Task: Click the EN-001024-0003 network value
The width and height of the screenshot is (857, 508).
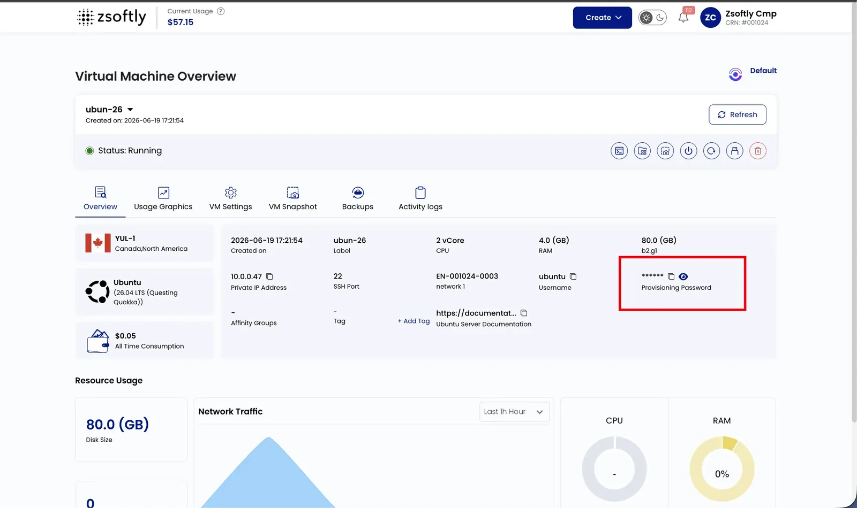Action: [467, 276]
